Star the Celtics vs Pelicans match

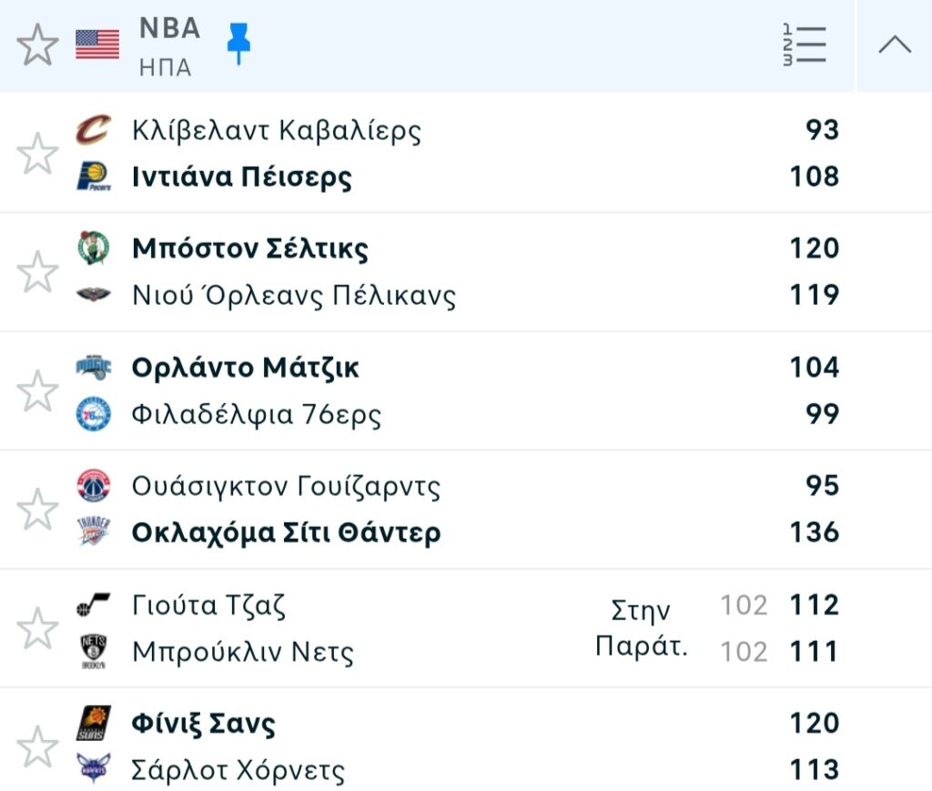[x=38, y=272]
